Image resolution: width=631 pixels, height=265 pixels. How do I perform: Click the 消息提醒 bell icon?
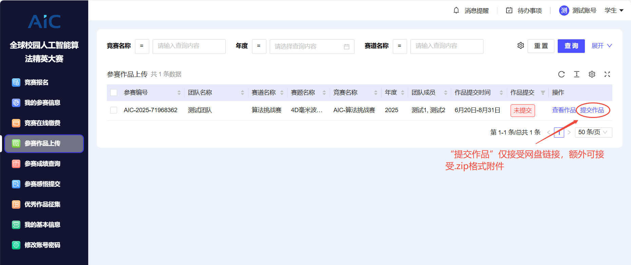pos(456,11)
